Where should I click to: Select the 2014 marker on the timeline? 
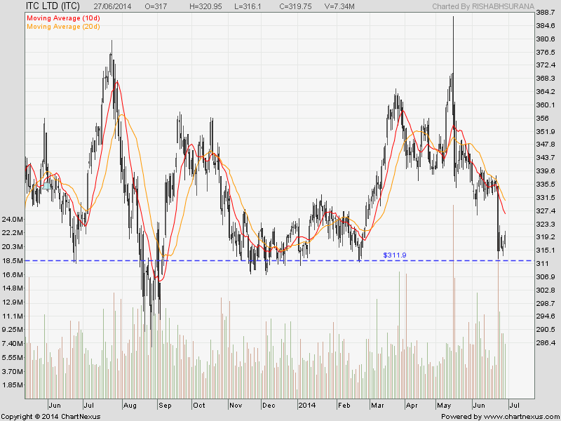pyautogui.click(x=307, y=405)
